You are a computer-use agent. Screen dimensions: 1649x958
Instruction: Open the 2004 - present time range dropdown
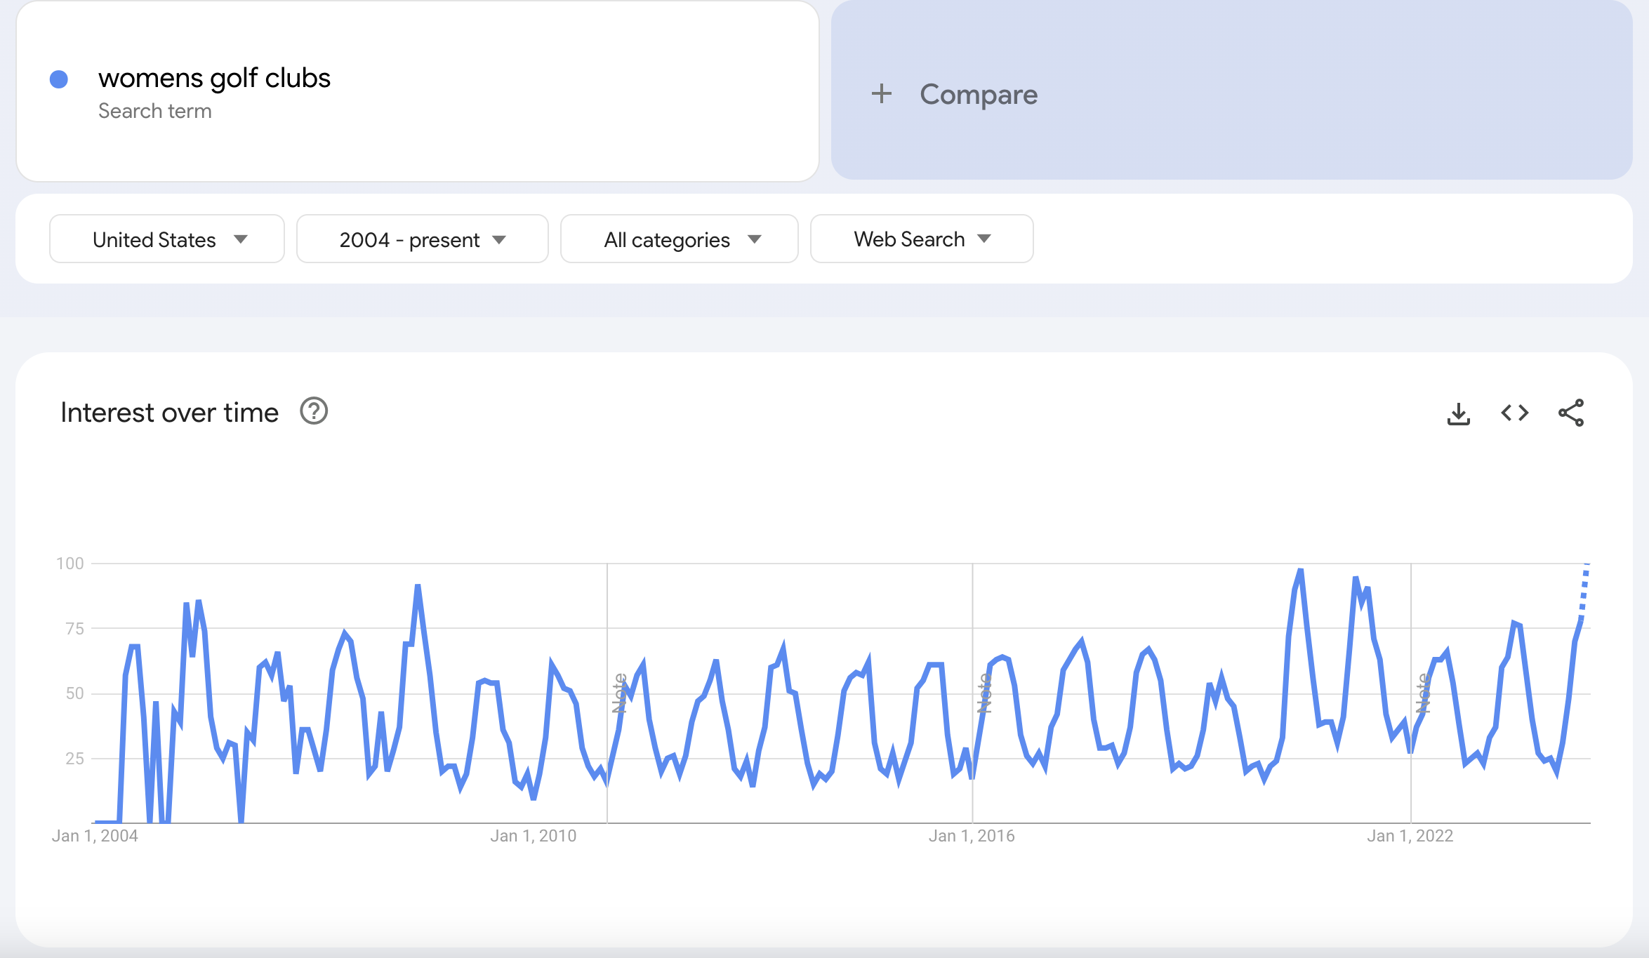(422, 239)
